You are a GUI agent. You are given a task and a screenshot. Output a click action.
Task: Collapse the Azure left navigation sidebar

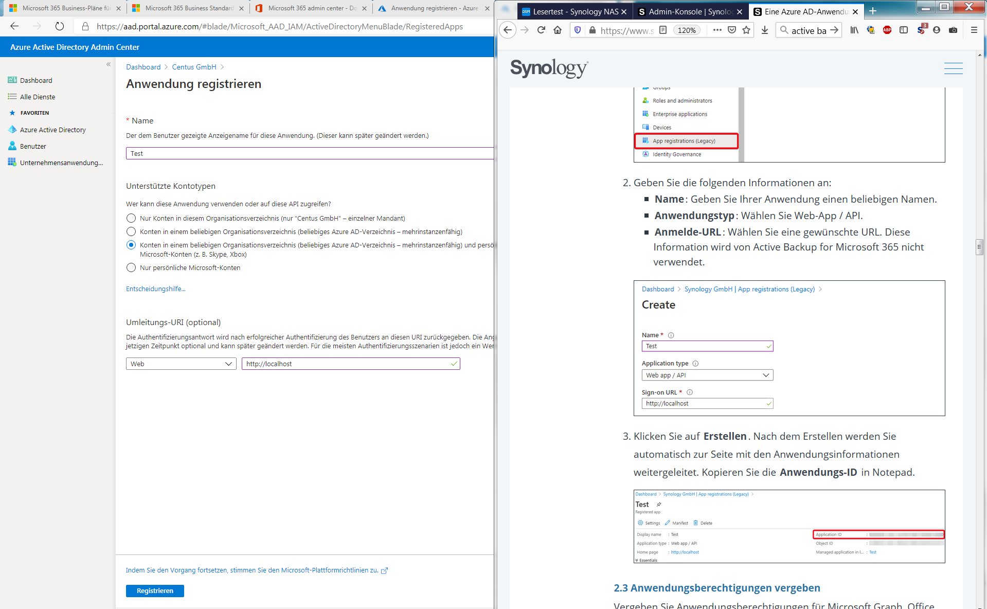[x=109, y=64]
